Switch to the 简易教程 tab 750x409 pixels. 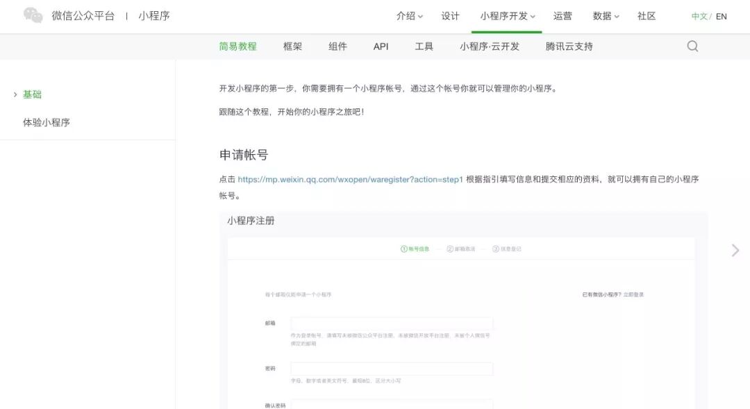[237, 47]
